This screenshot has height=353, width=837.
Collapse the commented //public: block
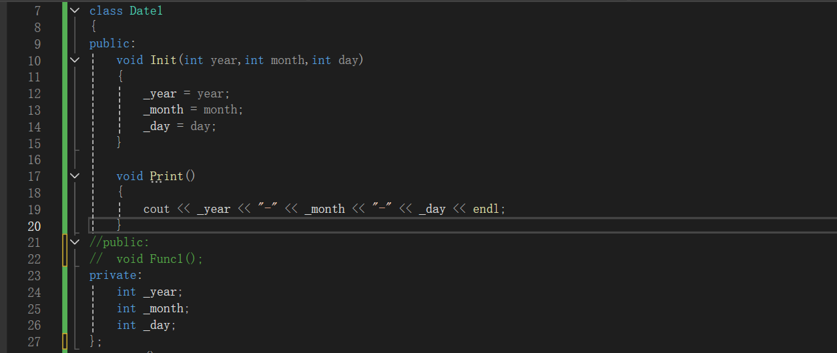pyautogui.click(x=74, y=242)
